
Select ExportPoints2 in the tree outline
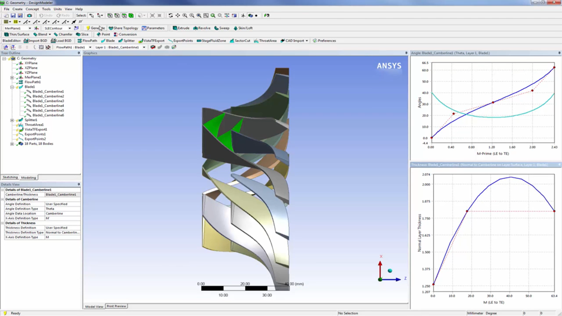(35, 139)
